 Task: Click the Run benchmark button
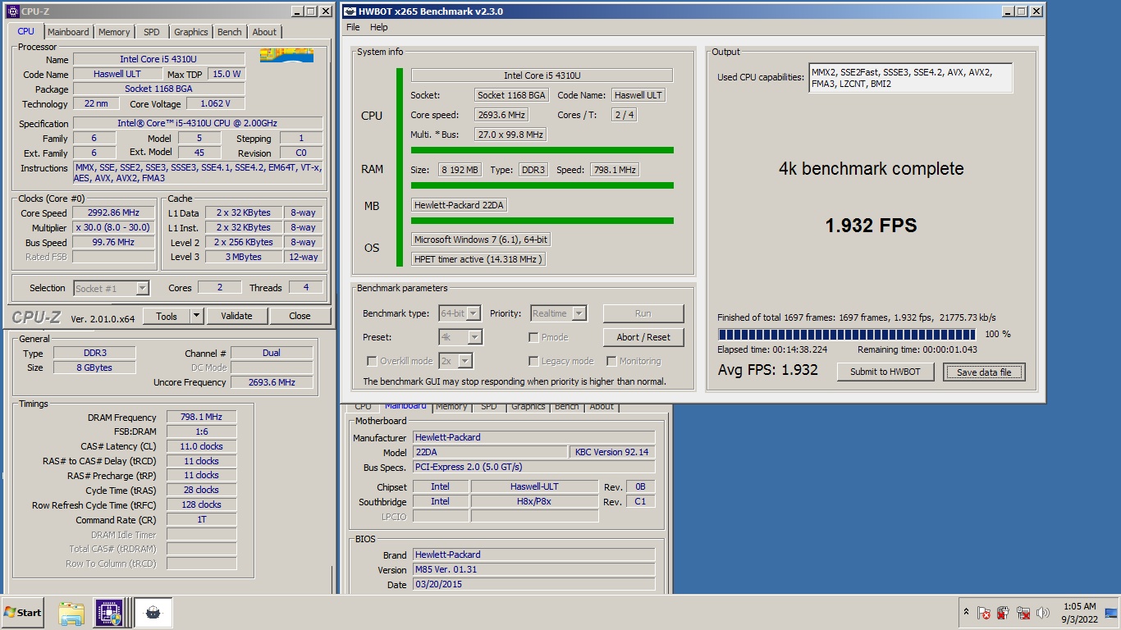click(x=643, y=313)
